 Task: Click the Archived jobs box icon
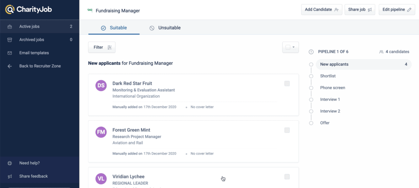point(10,40)
